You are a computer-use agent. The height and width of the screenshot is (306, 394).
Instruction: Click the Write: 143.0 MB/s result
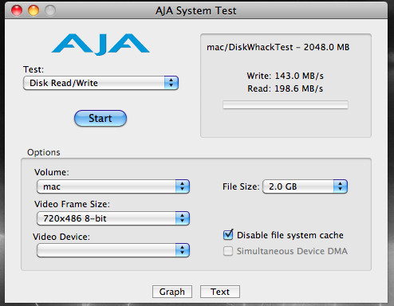286,76
